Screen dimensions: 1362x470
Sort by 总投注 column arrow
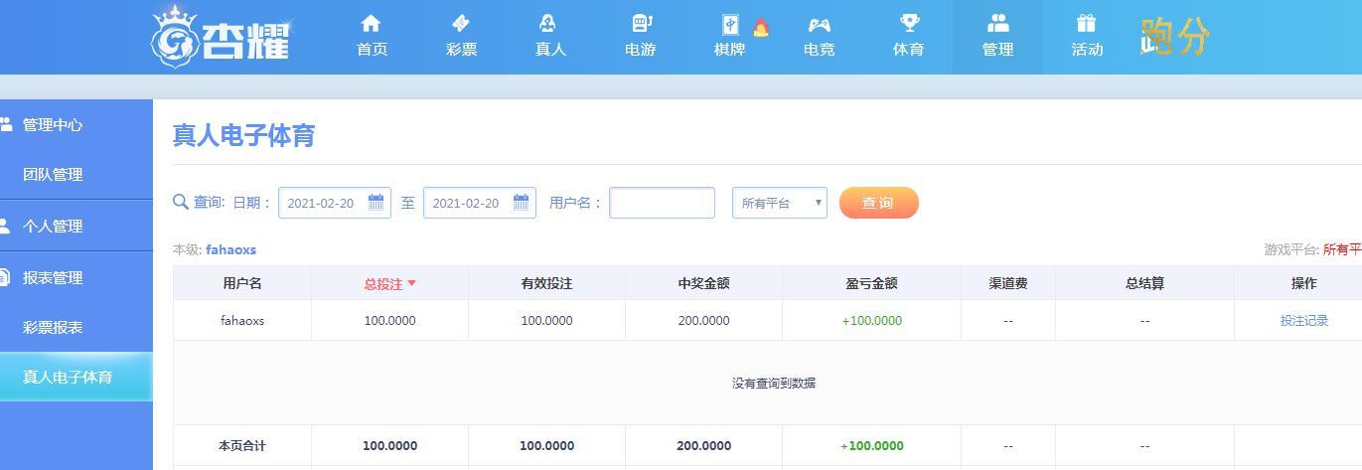pyautogui.click(x=412, y=284)
